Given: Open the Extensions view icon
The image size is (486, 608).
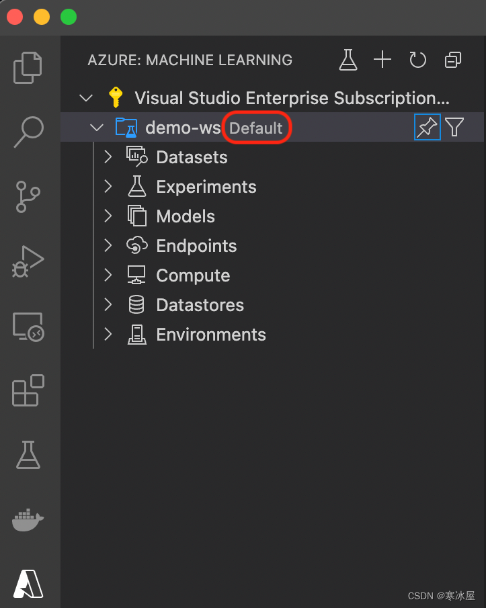Looking at the screenshot, I should [28, 391].
